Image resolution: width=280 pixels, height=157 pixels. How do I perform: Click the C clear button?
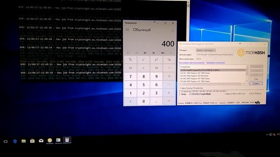pyautogui.click(x=143, y=68)
